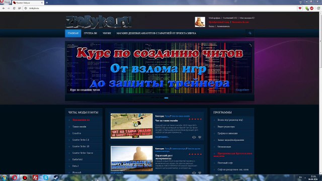Open the Counter Strike: GO category
The height and width of the screenshot is (181, 322).
80,146
